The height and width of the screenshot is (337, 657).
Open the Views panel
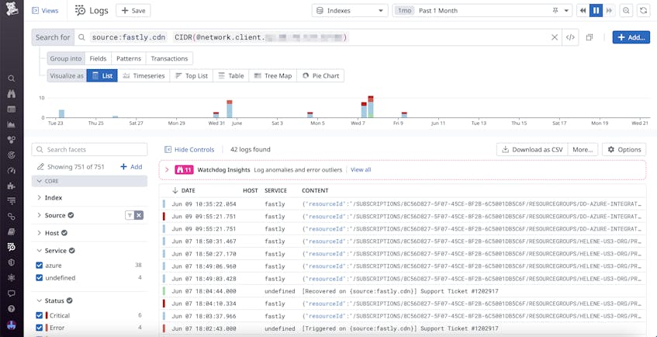pos(45,11)
